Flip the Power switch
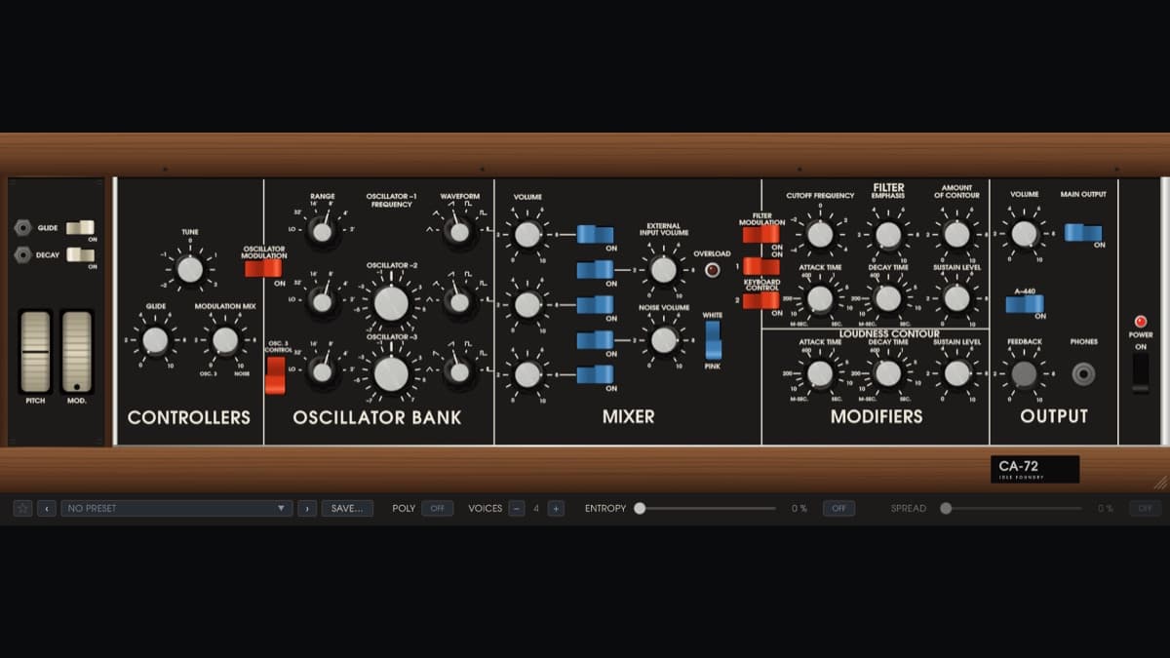This screenshot has width=1170, height=658. click(x=1140, y=372)
